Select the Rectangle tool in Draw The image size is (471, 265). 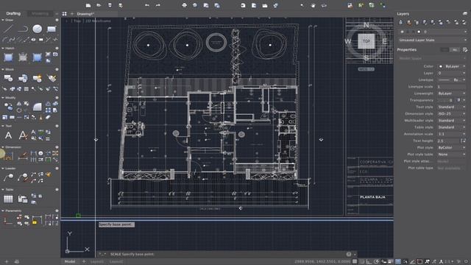[52, 29]
